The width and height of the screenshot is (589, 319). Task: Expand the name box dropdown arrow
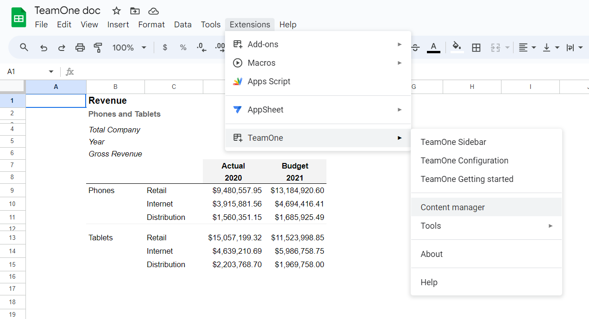[51, 72]
